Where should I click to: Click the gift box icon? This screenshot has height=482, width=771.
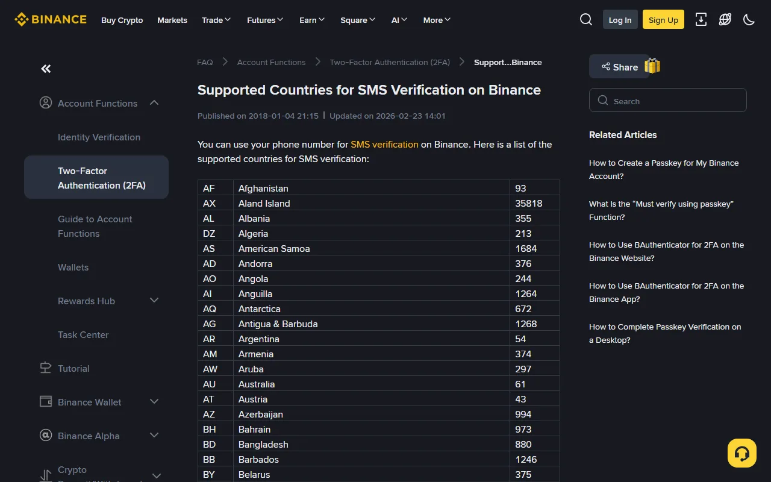(x=652, y=66)
